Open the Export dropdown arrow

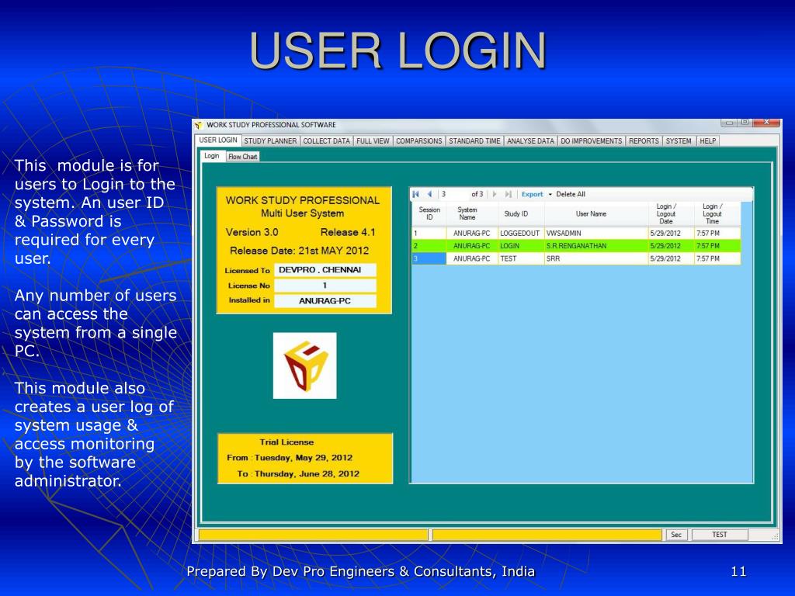click(550, 194)
